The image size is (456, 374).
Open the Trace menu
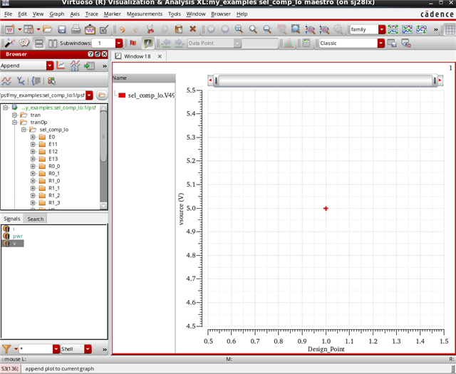[92, 14]
